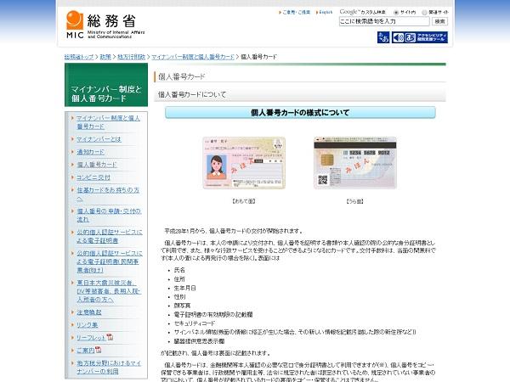Go to 地方行財政 breadcrumb link
This screenshot has height=382, width=510.
132,57
